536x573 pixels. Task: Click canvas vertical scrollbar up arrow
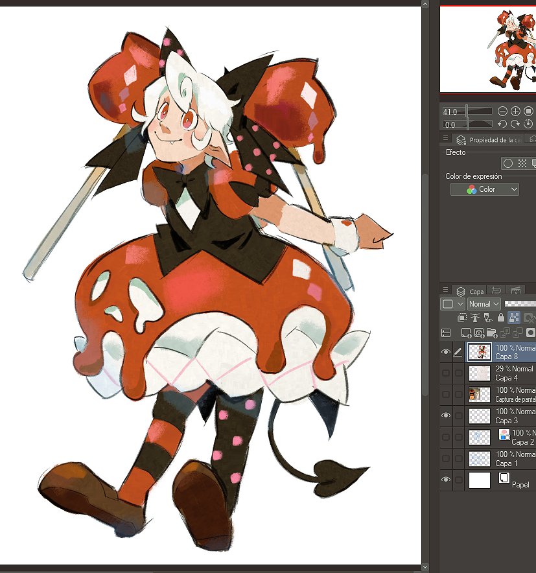[x=425, y=4]
